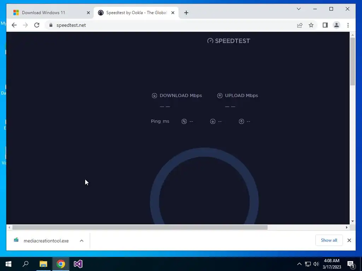Reload the speedtest.net page
Image resolution: width=362 pixels, height=271 pixels.
[x=37, y=25]
